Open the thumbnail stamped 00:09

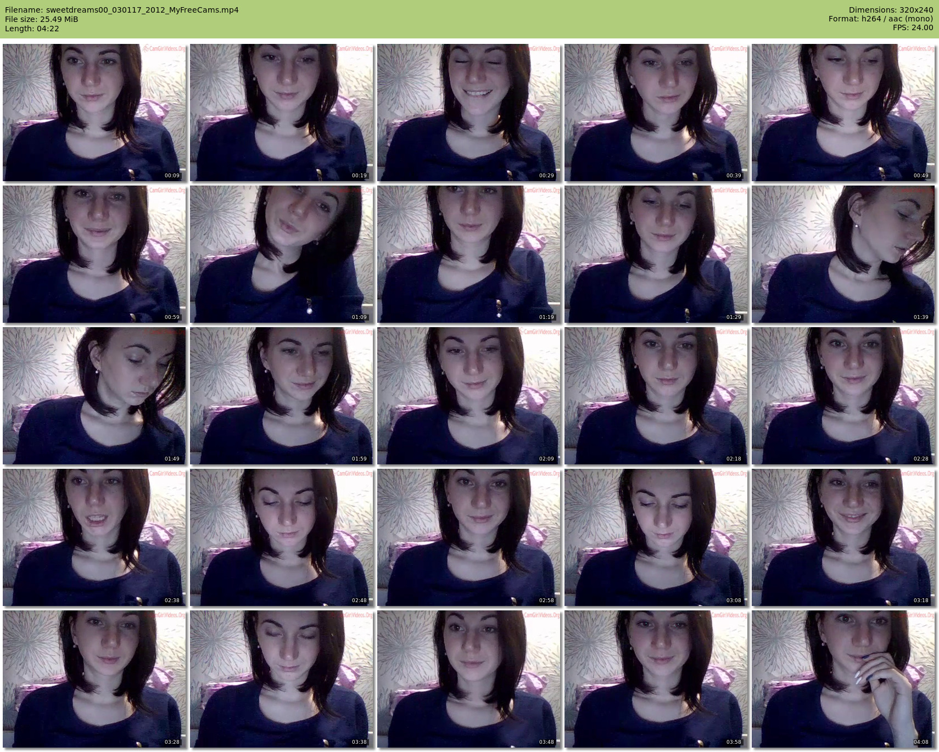[x=94, y=113]
